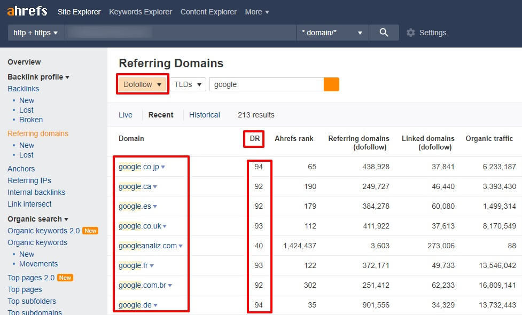Sort by Organic traffic column
Screen dimensions: 522x315
(489, 138)
